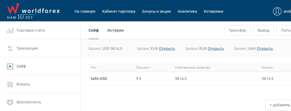Click the security shield icon
The width and height of the screenshot is (291, 111).
click(x=10, y=102)
